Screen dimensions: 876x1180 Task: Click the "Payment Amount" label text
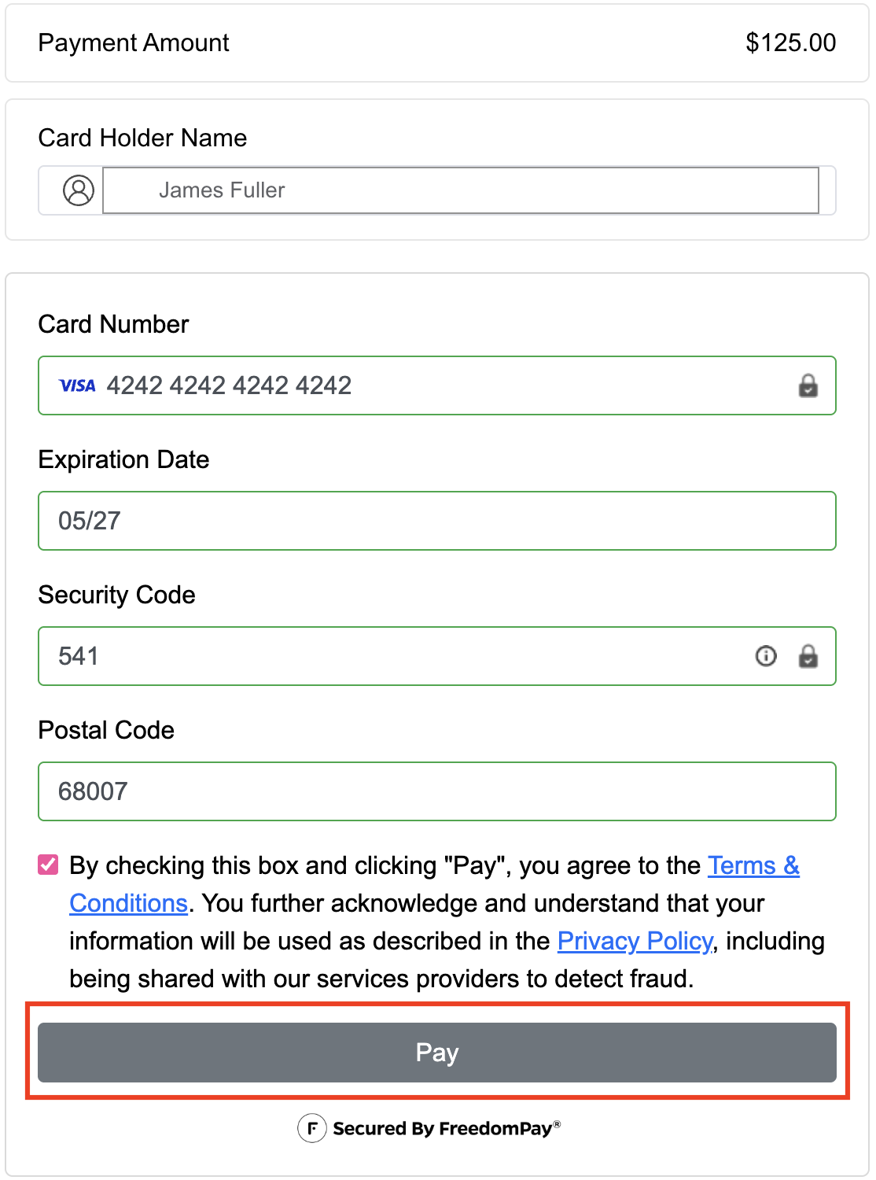tap(134, 42)
